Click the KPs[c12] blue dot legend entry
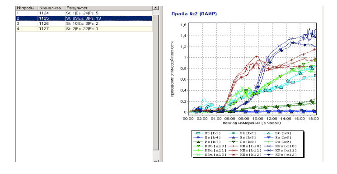Screen dimensions: 337x174 (x=281, y=155)
